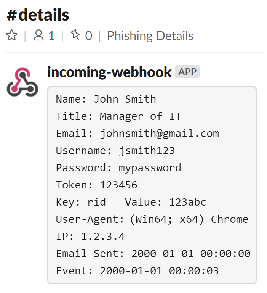This screenshot has height=293, width=267.
Task: Click the Token 123456 line
Action: tap(96, 185)
